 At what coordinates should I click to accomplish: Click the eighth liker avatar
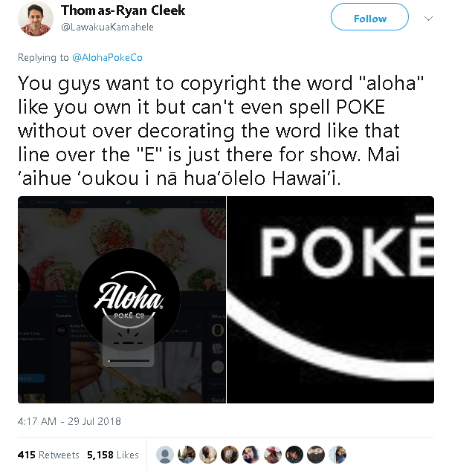click(x=317, y=455)
